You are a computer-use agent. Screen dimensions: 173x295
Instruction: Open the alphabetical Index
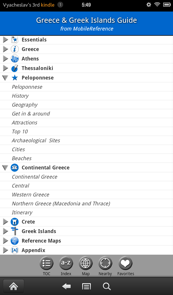coord(66,263)
